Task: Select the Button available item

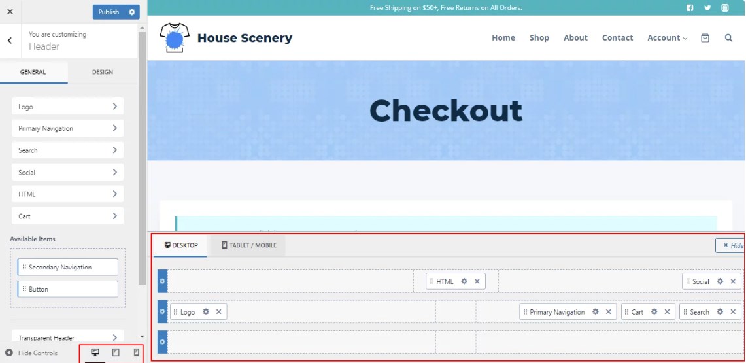Action: tap(68, 289)
